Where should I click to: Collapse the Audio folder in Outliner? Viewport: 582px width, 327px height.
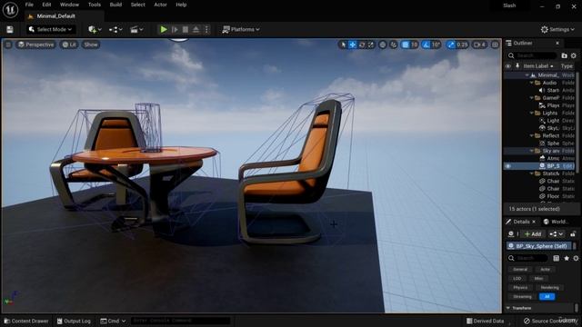531,83
